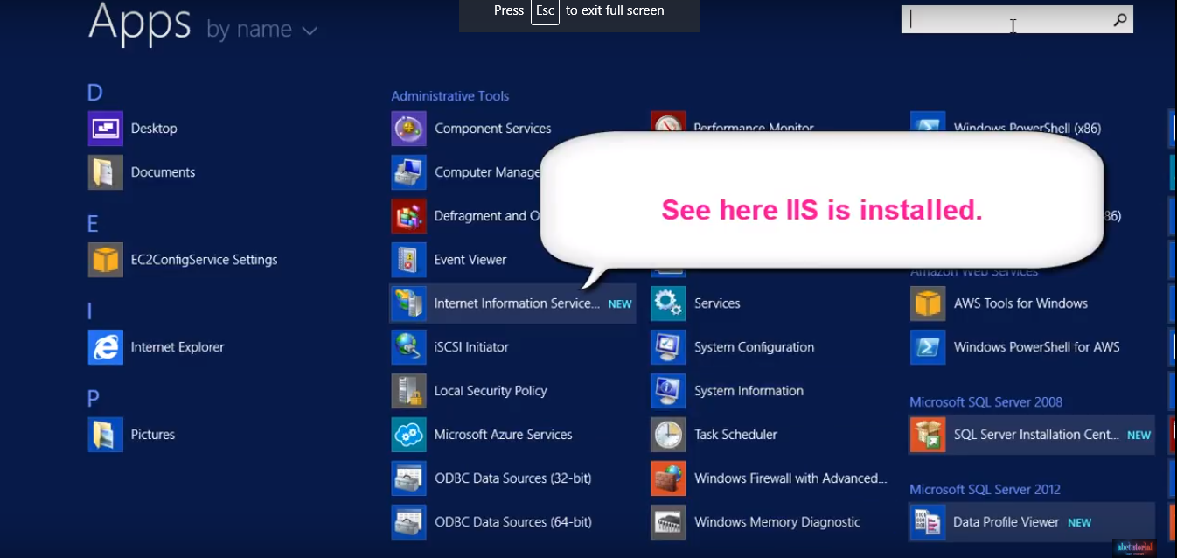
Task: Click the 'Local Security Policy' label
Action: [x=491, y=391]
